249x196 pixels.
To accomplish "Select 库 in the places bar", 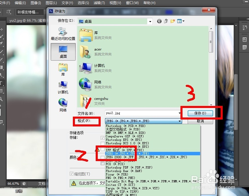I will (x=63, y=70).
